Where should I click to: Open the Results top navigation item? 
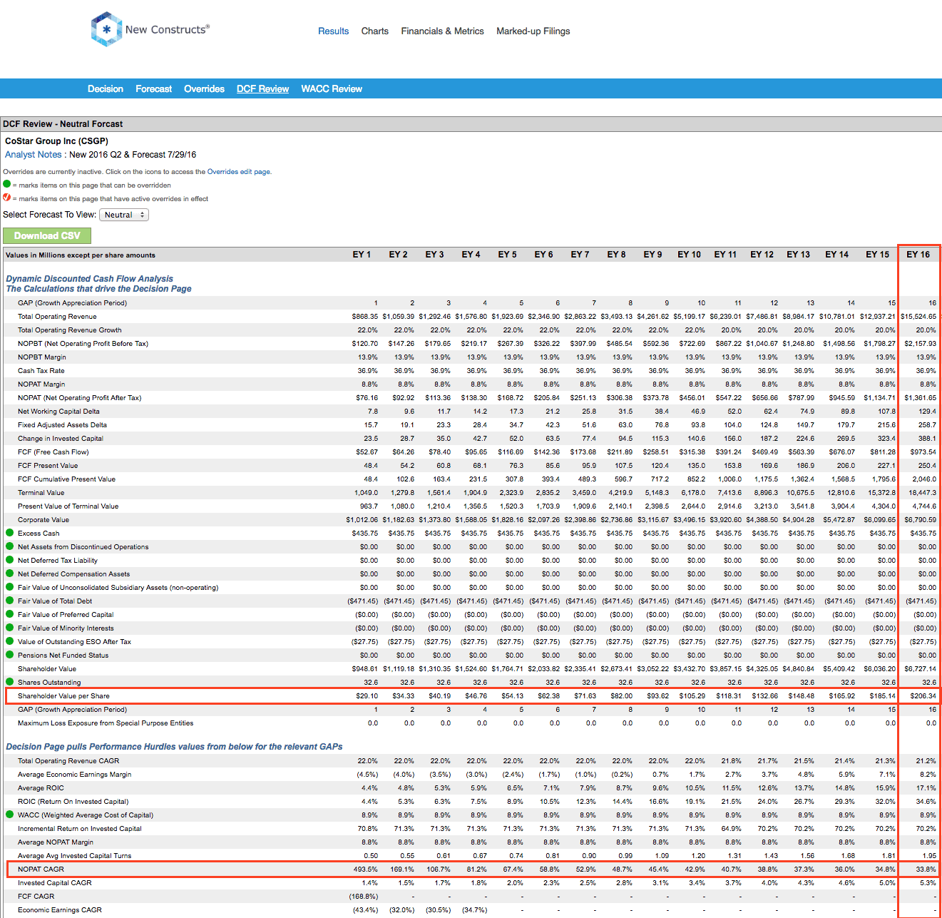coord(333,31)
